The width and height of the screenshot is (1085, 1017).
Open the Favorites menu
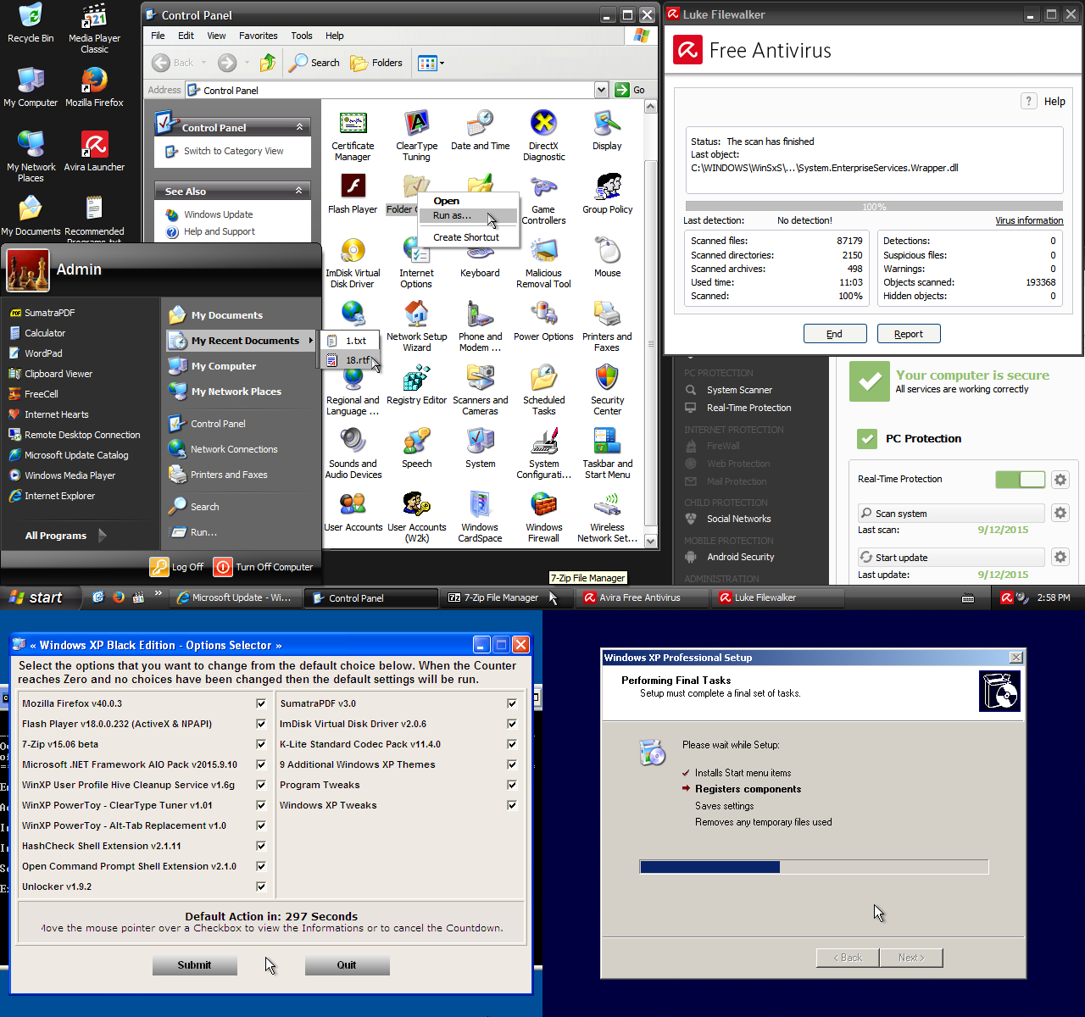259,36
